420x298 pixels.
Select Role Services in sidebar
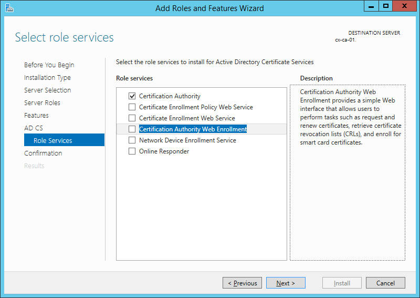[53, 141]
